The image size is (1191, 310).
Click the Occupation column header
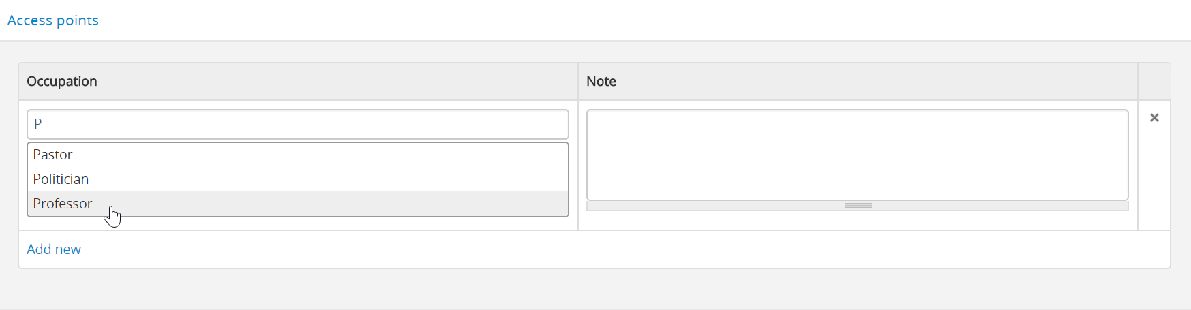pyautogui.click(x=62, y=81)
